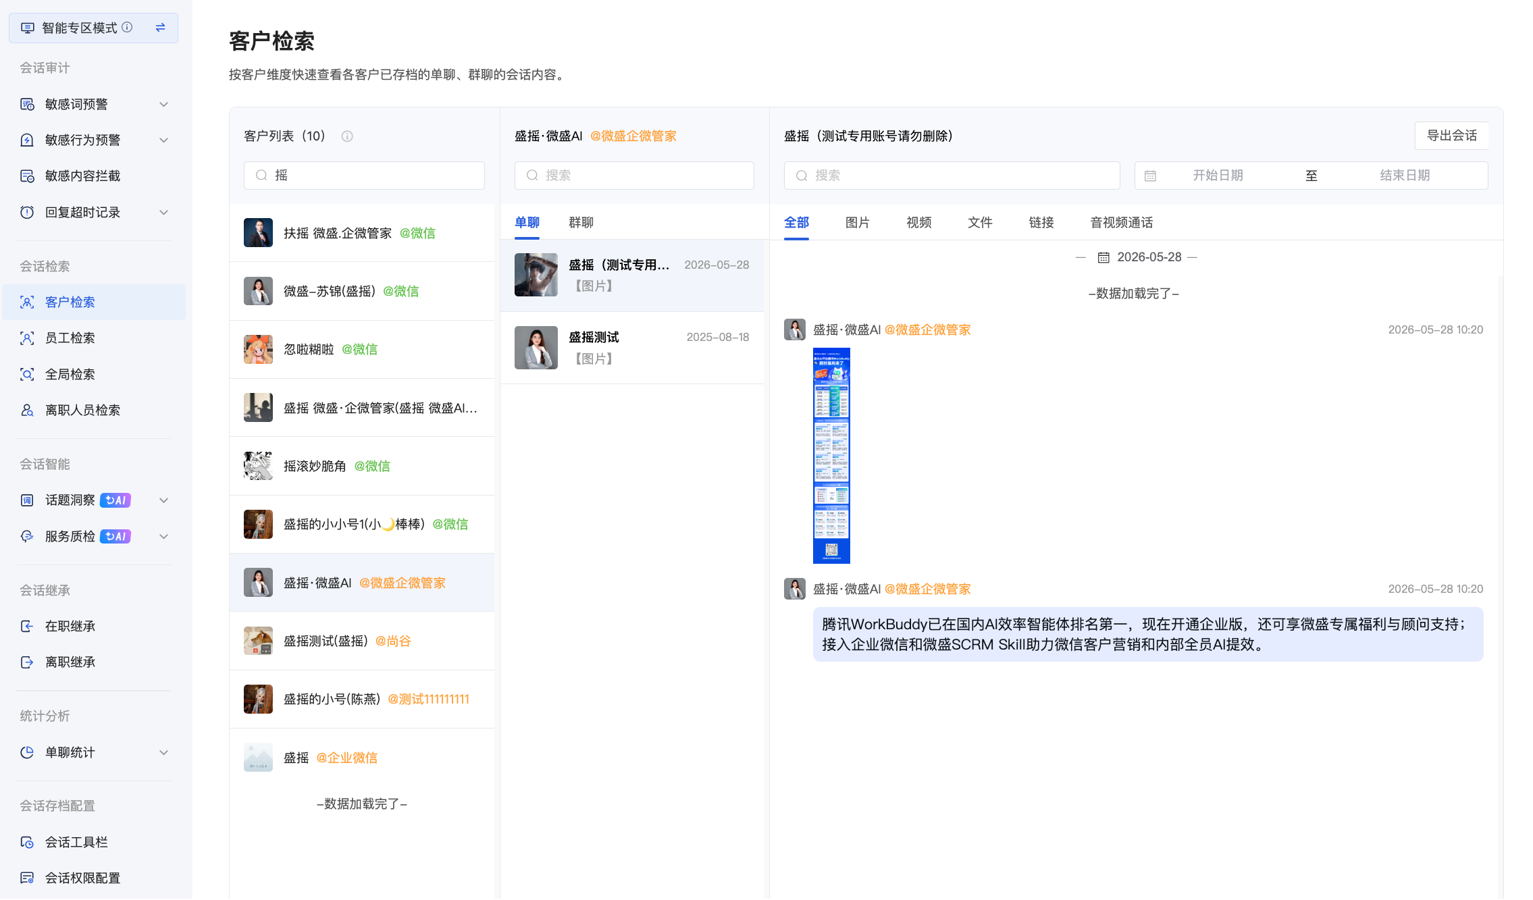The height and width of the screenshot is (900, 1533).
Task: Click magnifier icon in customer list search
Action: [261, 176]
